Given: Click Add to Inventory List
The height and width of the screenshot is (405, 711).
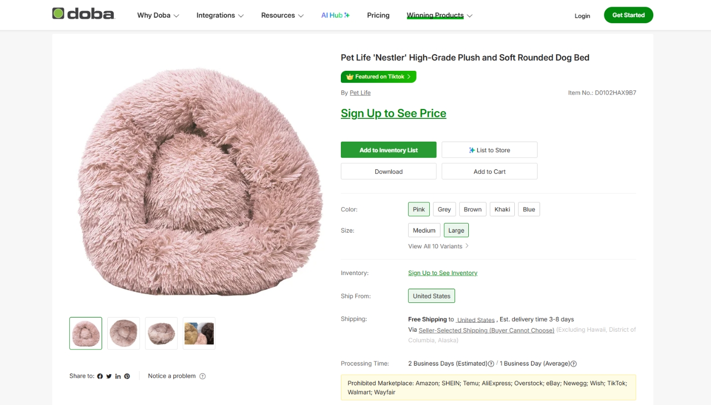Looking at the screenshot, I should pyautogui.click(x=388, y=150).
